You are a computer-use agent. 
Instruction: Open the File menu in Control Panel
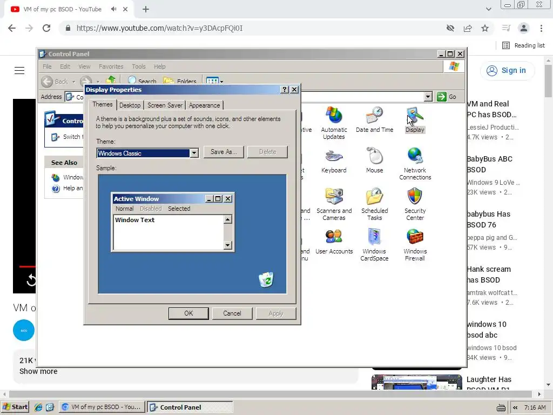[x=47, y=66]
